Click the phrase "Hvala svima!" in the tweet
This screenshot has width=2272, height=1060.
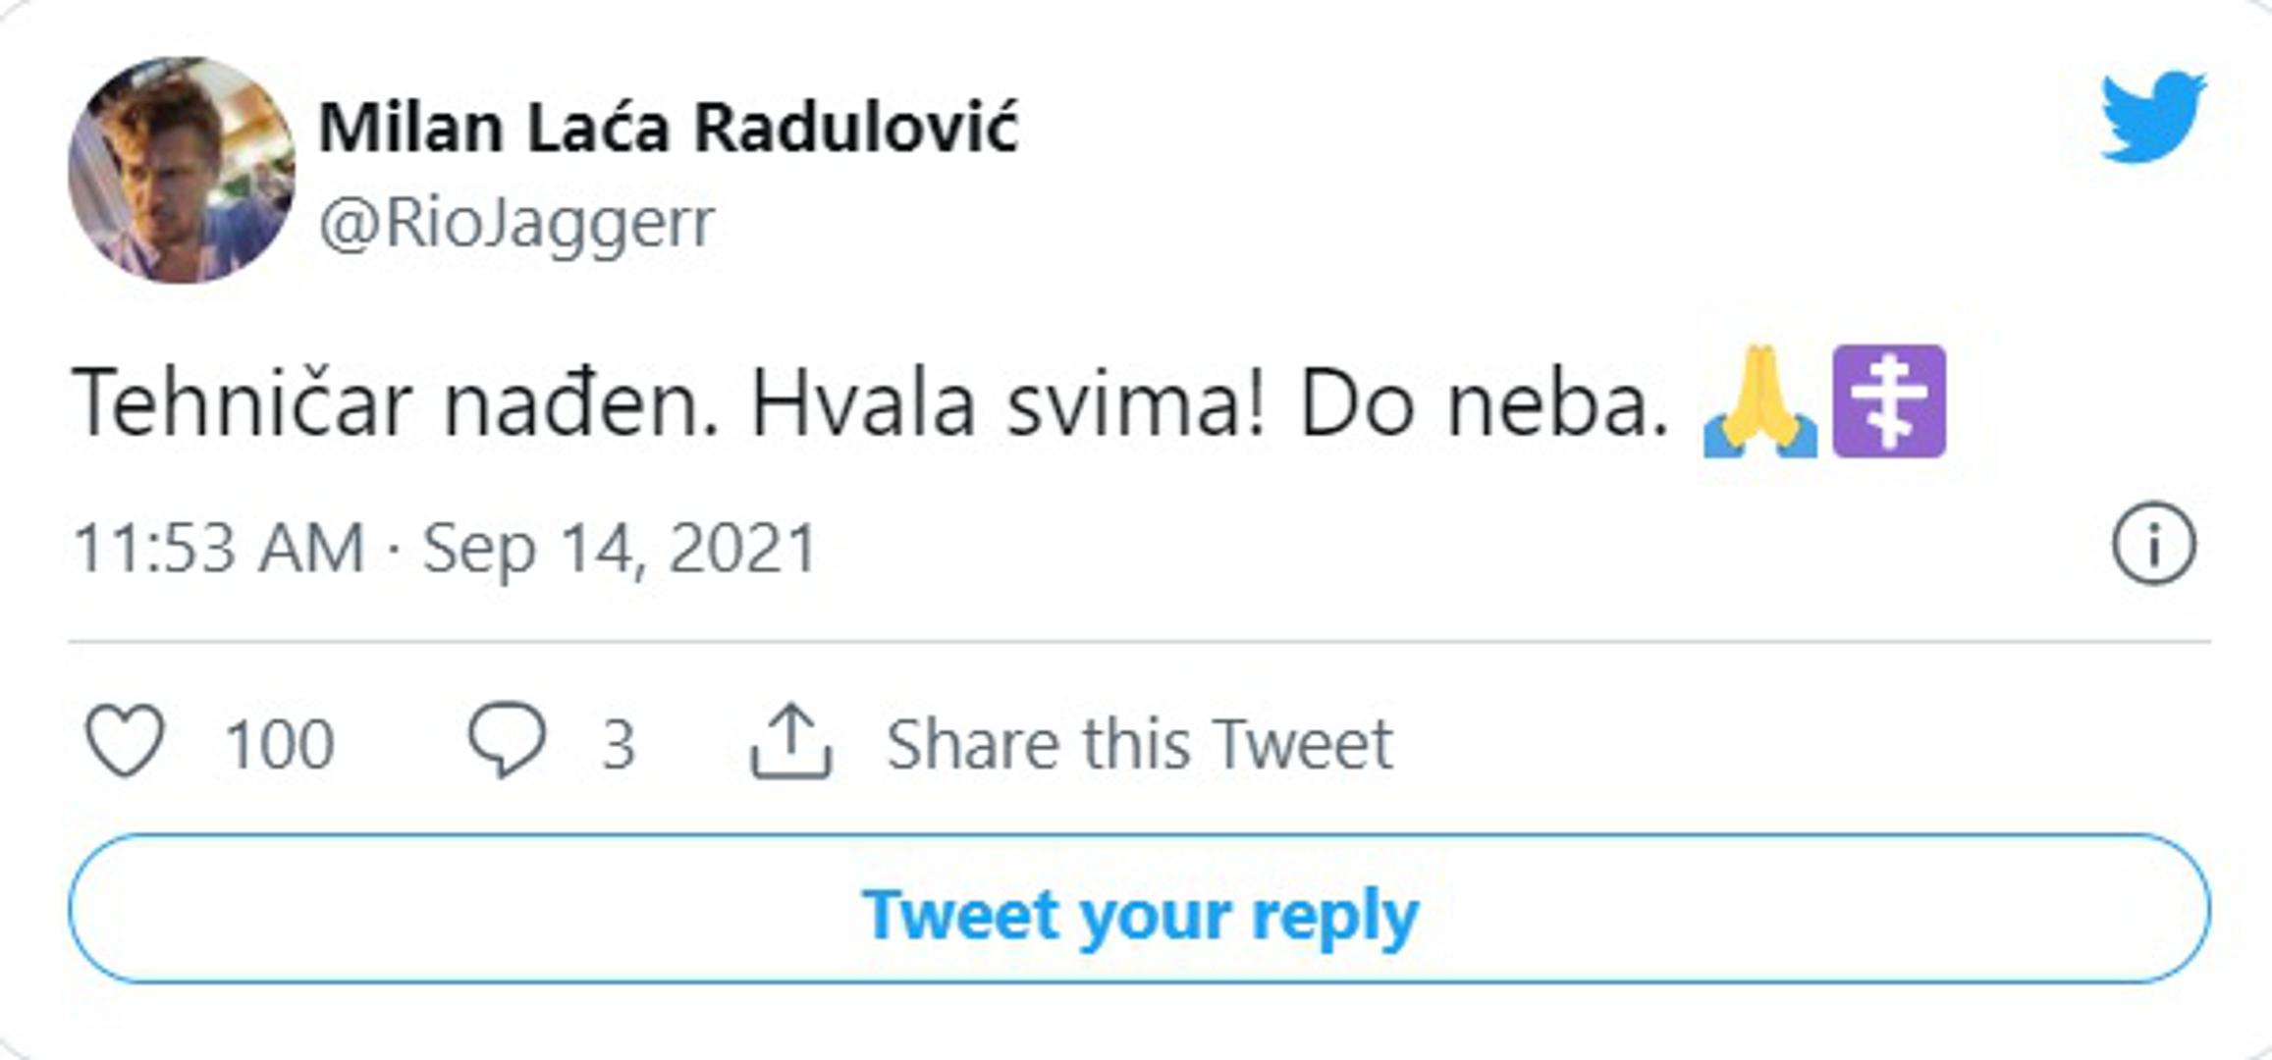pyautogui.click(x=1008, y=403)
